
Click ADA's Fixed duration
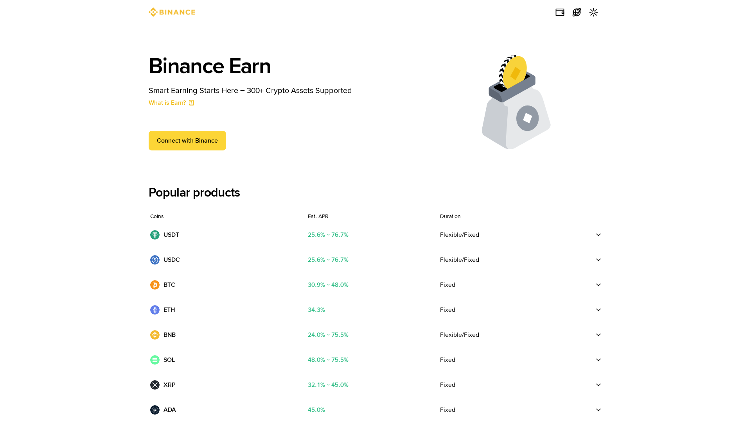(447, 410)
